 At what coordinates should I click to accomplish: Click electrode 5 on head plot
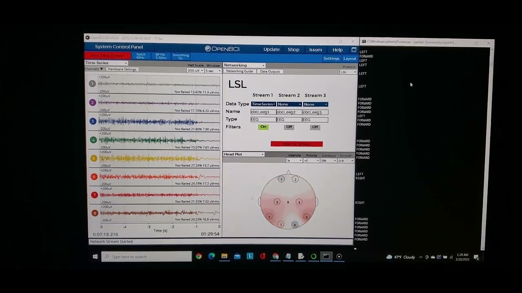269,216
